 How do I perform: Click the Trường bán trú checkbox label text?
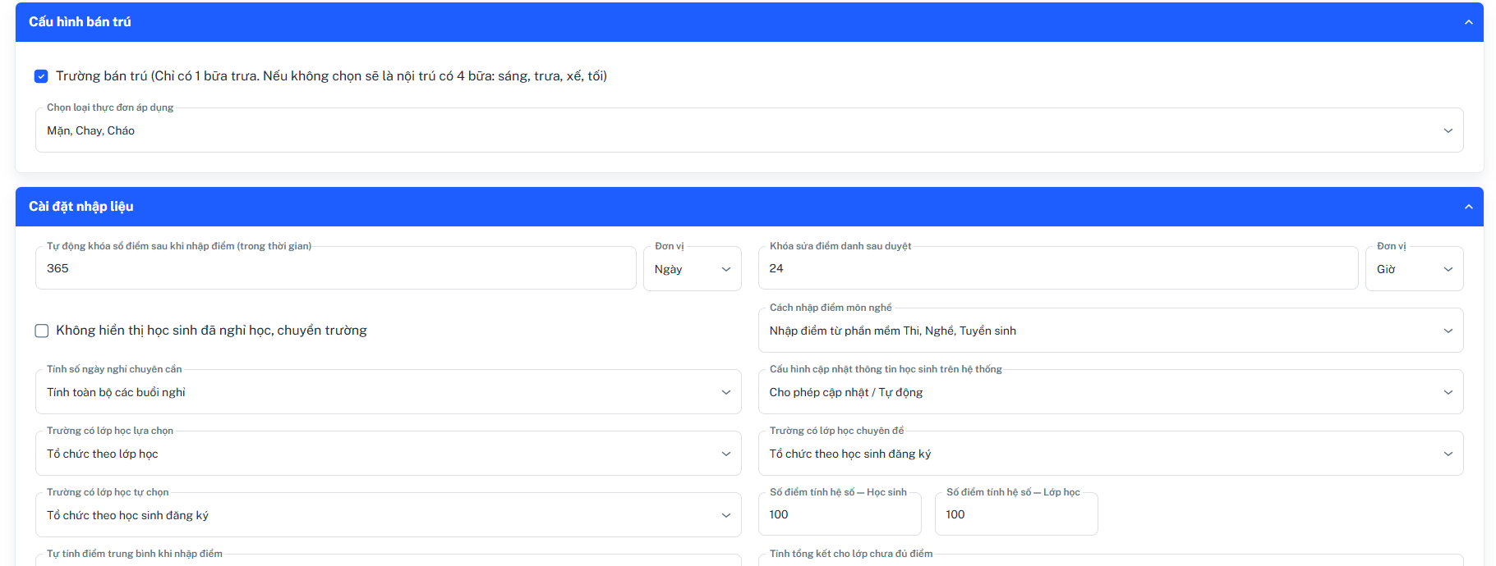[x=331, y=76]
